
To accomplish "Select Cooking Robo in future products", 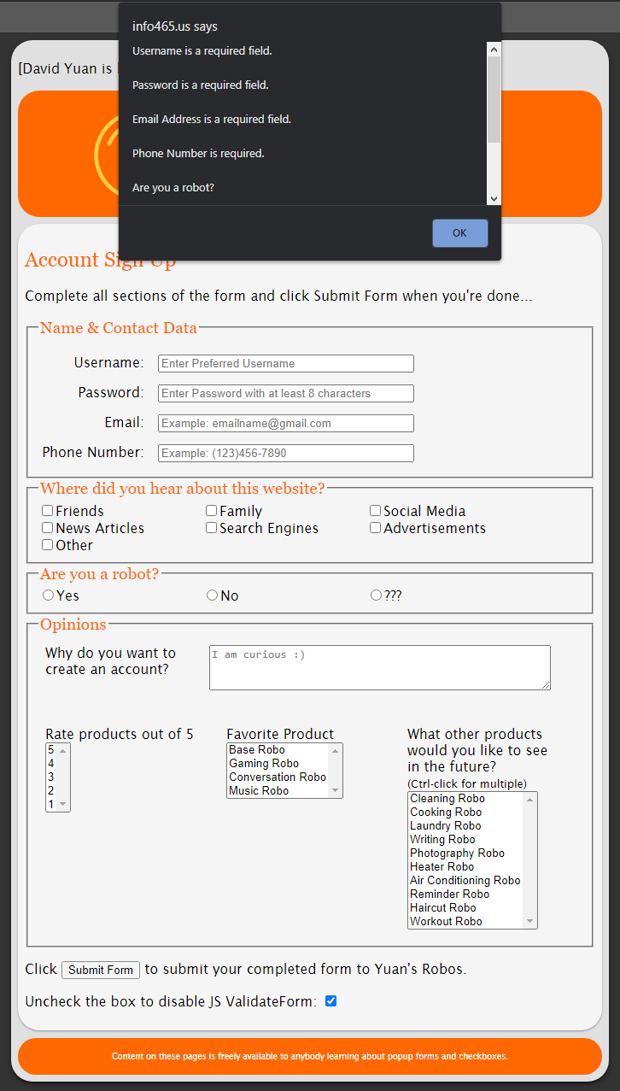I will point(466,812).
